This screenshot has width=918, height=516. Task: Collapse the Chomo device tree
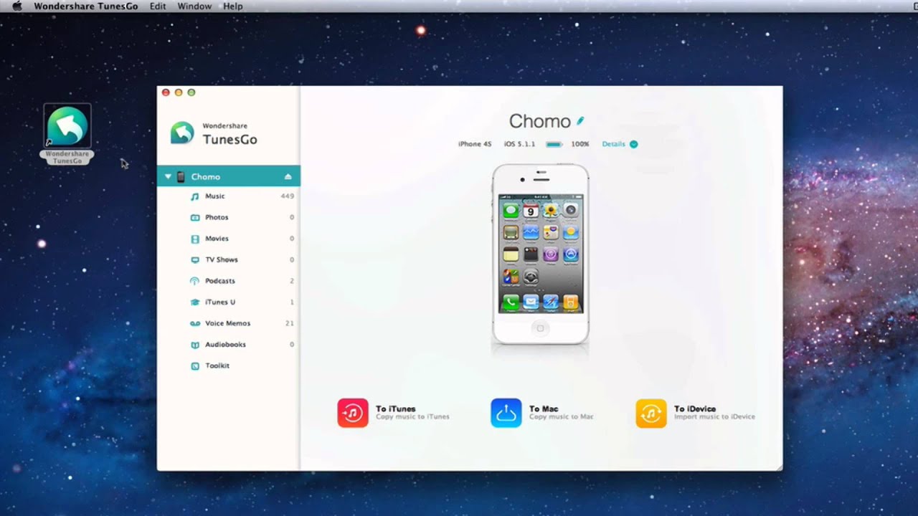(x=168, y=176)
